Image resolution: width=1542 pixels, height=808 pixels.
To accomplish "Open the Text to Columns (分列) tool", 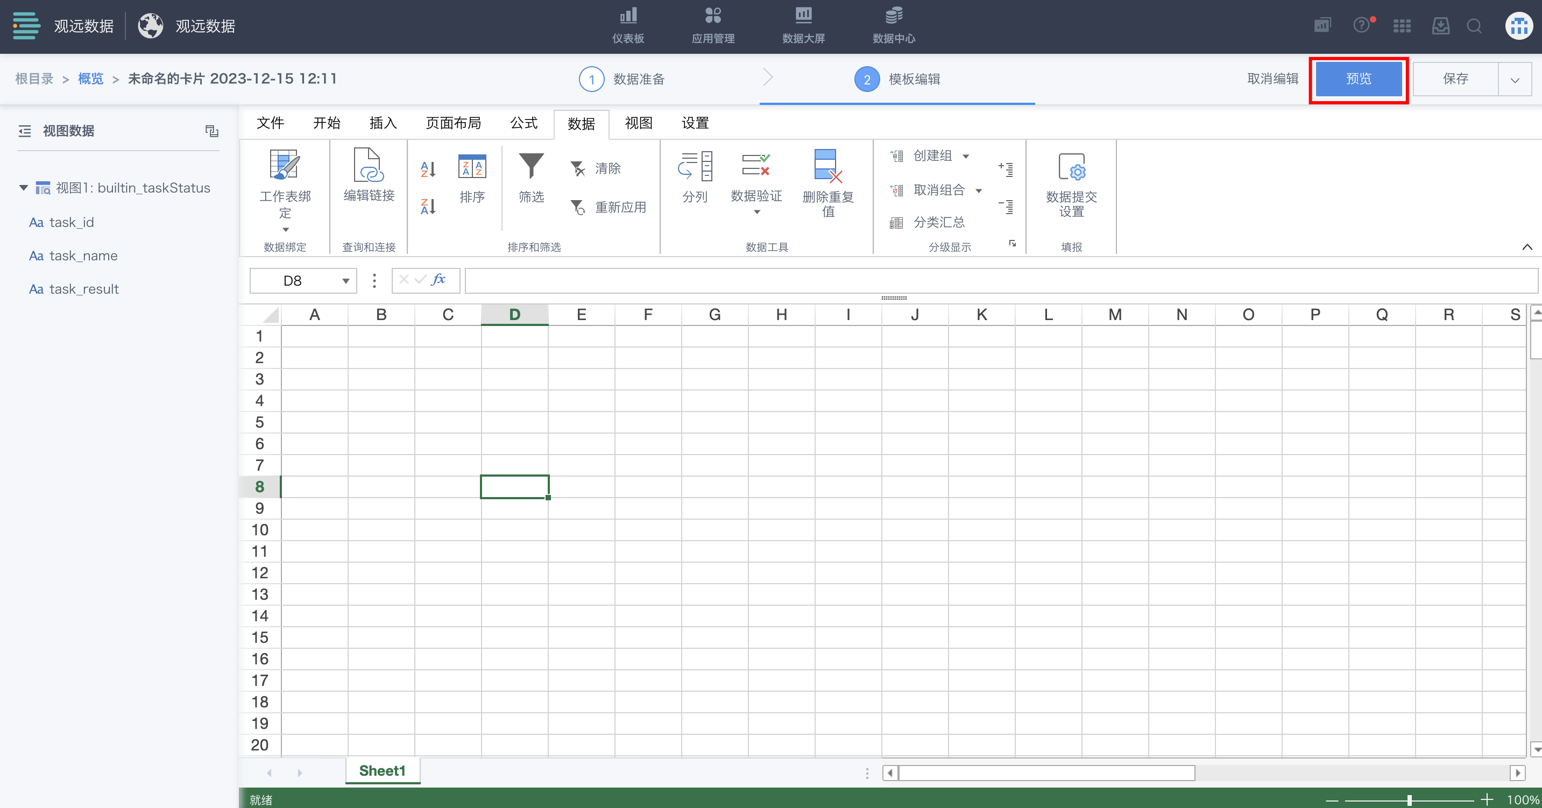I will pyautogui.click(x=695, y=167).
